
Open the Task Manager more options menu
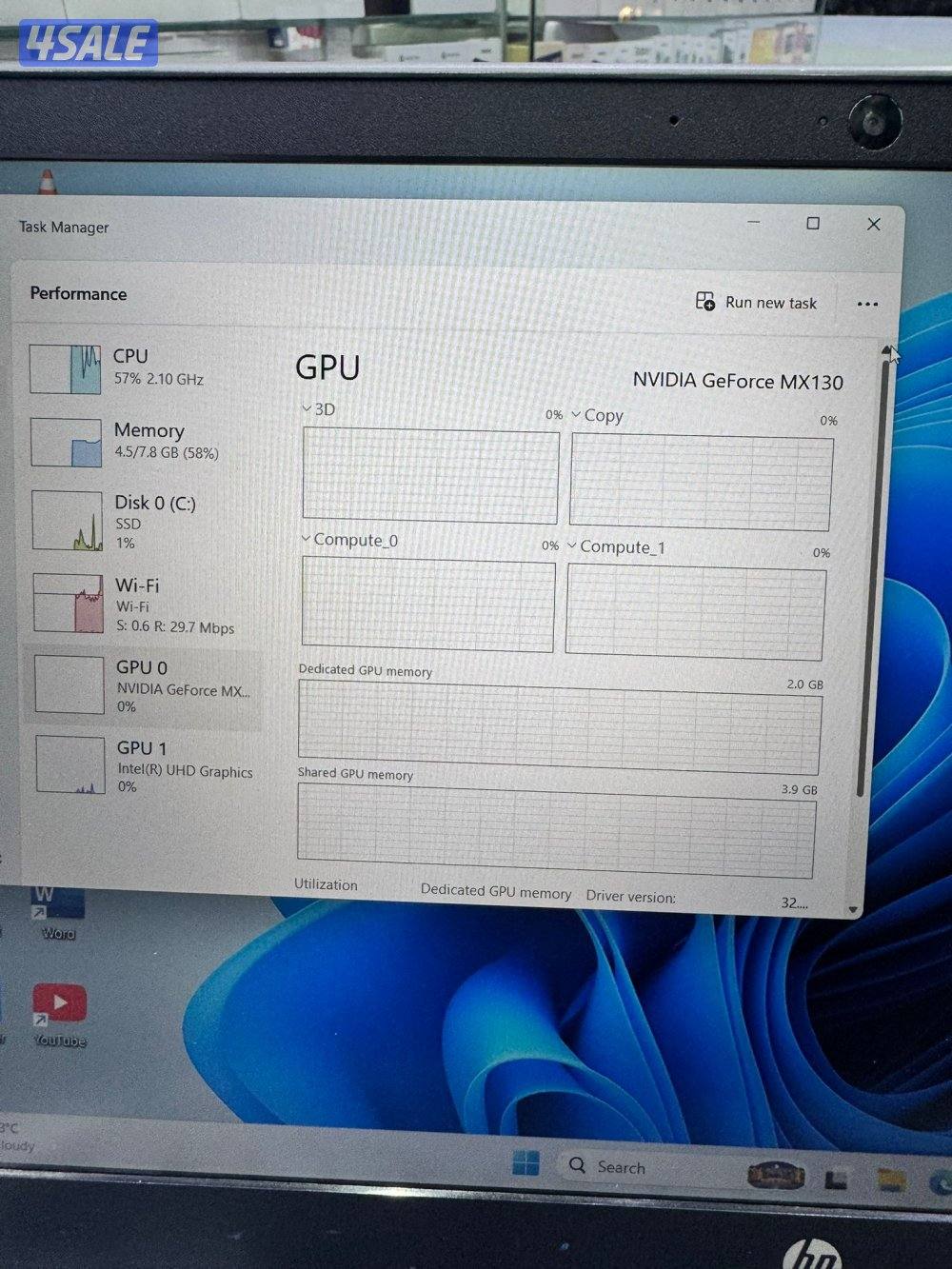[x=867, y=303]
